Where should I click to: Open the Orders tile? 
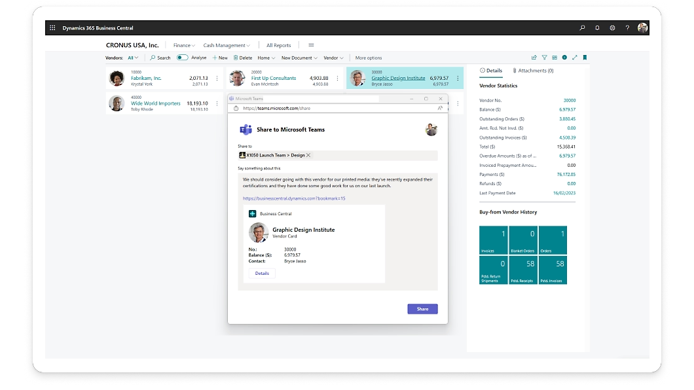553,240
